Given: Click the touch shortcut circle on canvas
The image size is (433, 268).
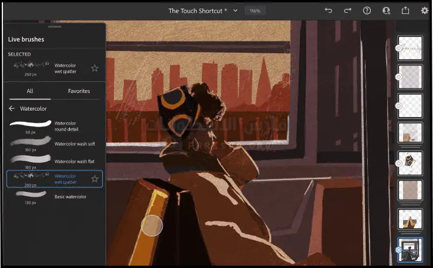Looking at the screenshot, I should (x=152, y=225).
